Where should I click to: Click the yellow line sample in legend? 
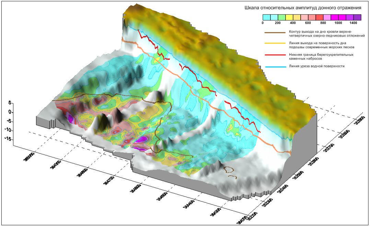tap(275, 43)
